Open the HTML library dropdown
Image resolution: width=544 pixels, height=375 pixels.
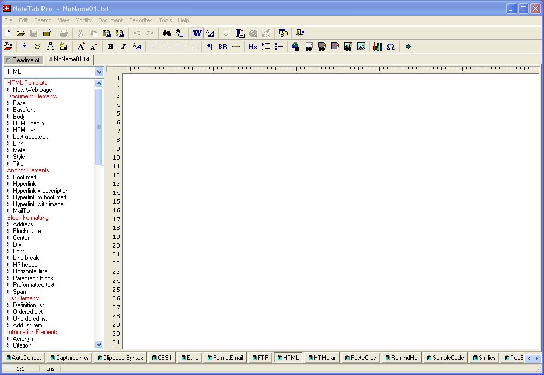coord(99,72)
